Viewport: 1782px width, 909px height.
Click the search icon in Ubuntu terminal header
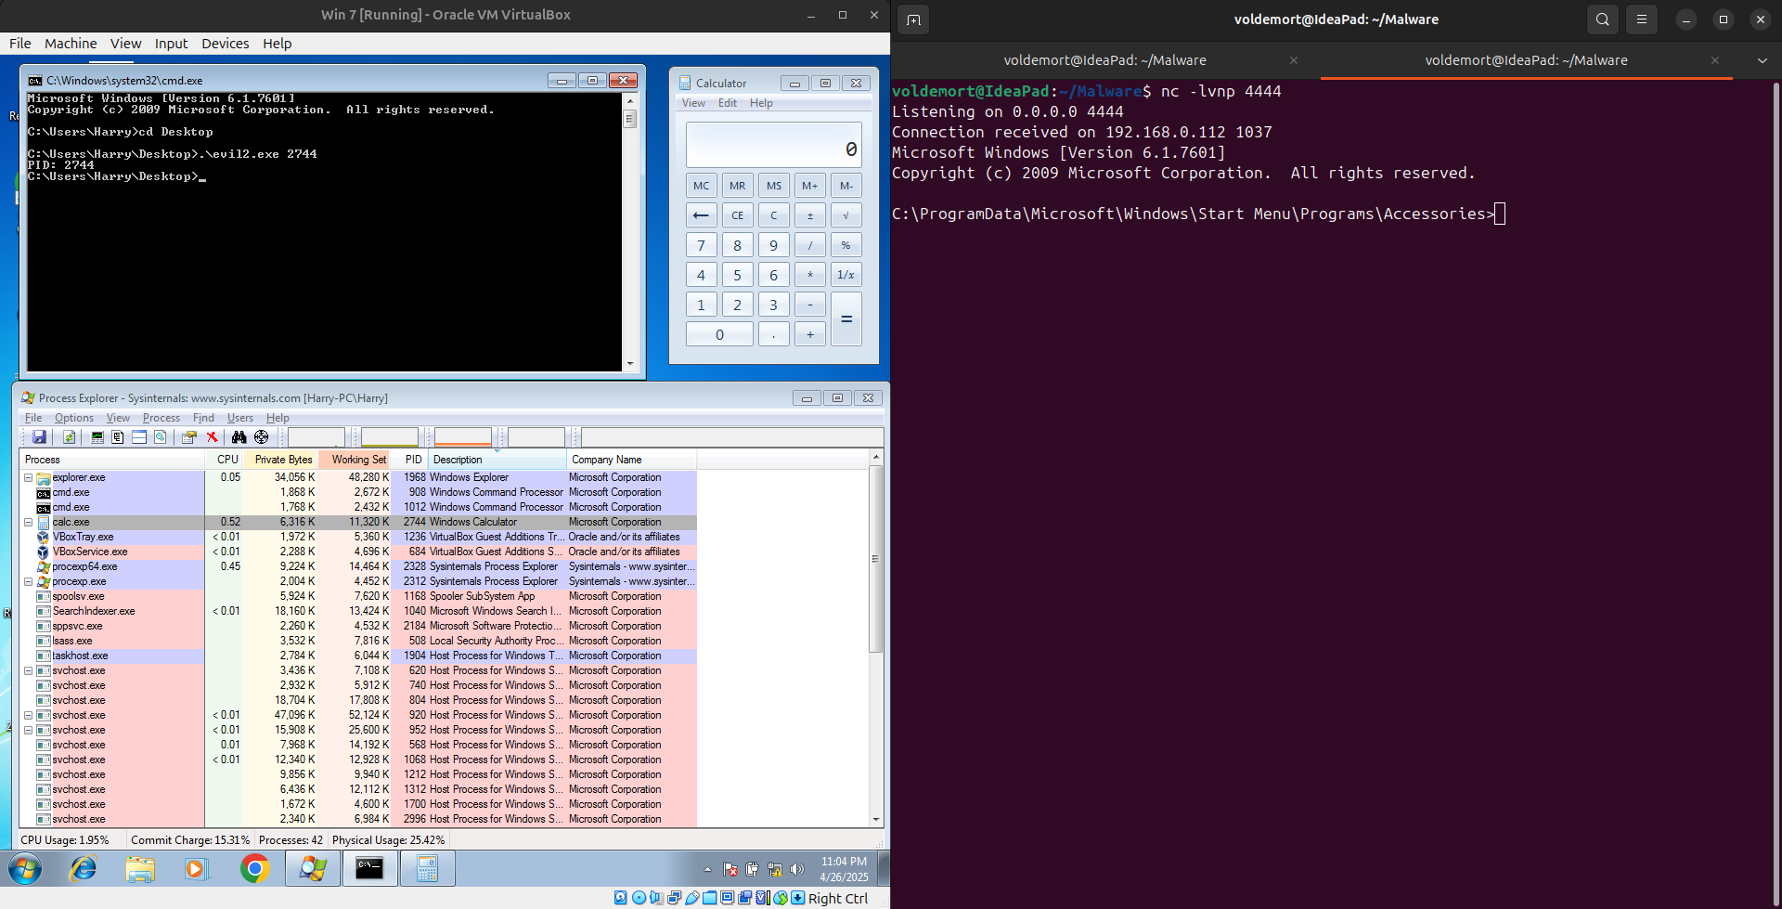[x=1603, y=19]
